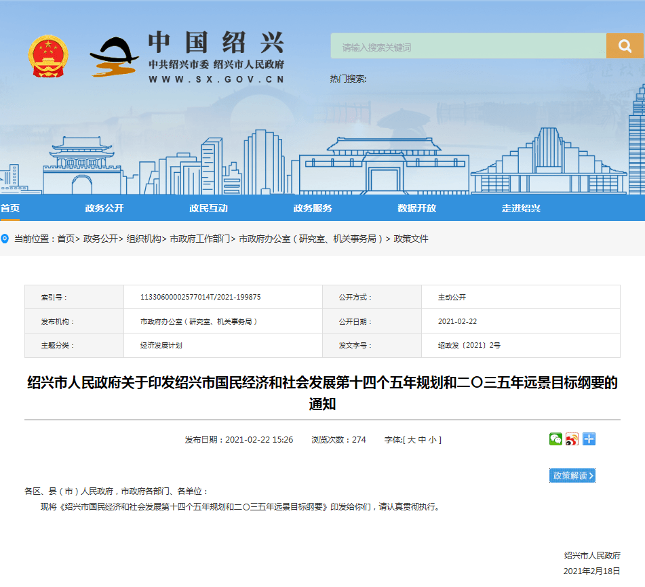Click the national emblem icon
This screenshot has height=587, width=645.
48,56
